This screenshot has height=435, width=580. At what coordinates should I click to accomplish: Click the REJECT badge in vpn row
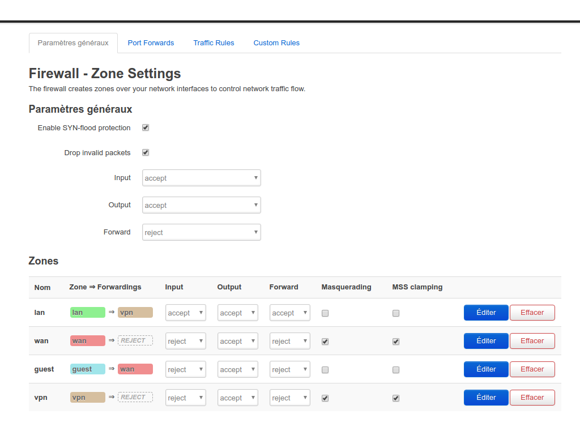[135, 397]
